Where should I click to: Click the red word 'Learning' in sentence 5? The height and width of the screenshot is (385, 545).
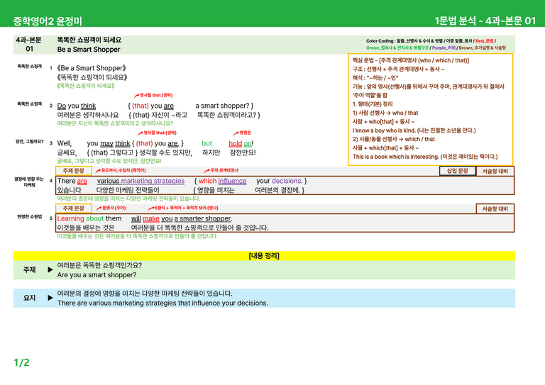point(71,218)
